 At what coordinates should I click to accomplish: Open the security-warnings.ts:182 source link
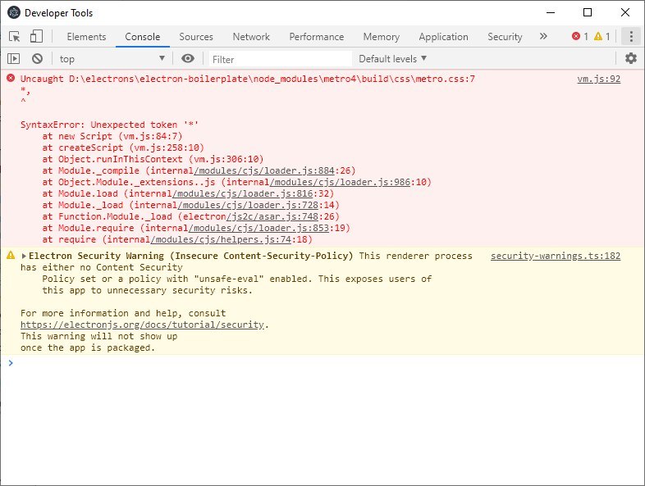[556, 256]
